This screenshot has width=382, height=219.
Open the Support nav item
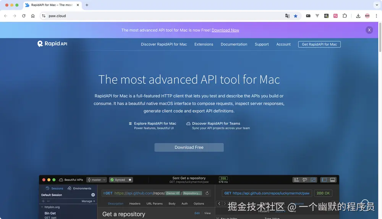(262, 44)
